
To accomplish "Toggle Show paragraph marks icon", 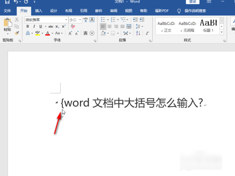I will coord(147,33).
